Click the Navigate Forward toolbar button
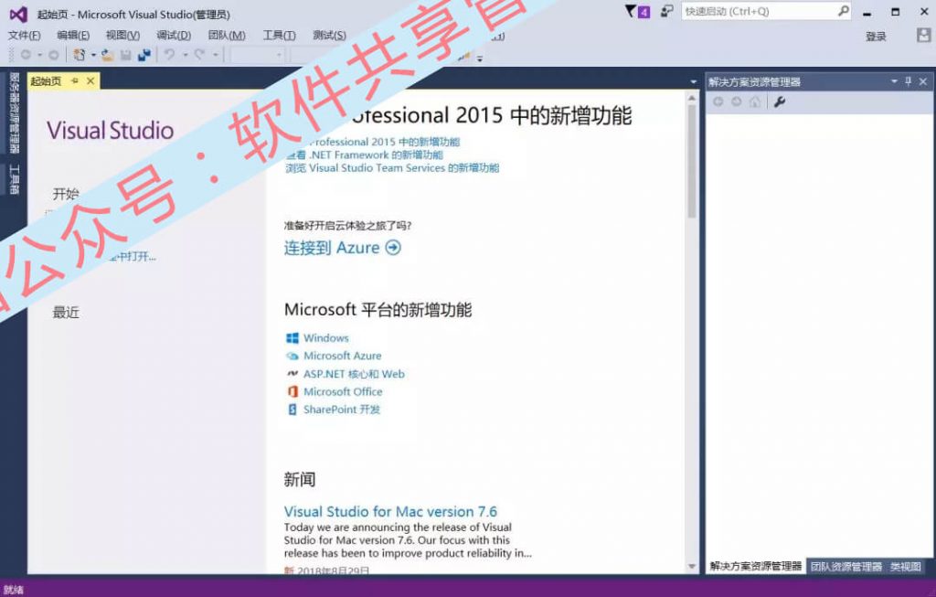Viewport: 936px width, 597px height. 54,55
